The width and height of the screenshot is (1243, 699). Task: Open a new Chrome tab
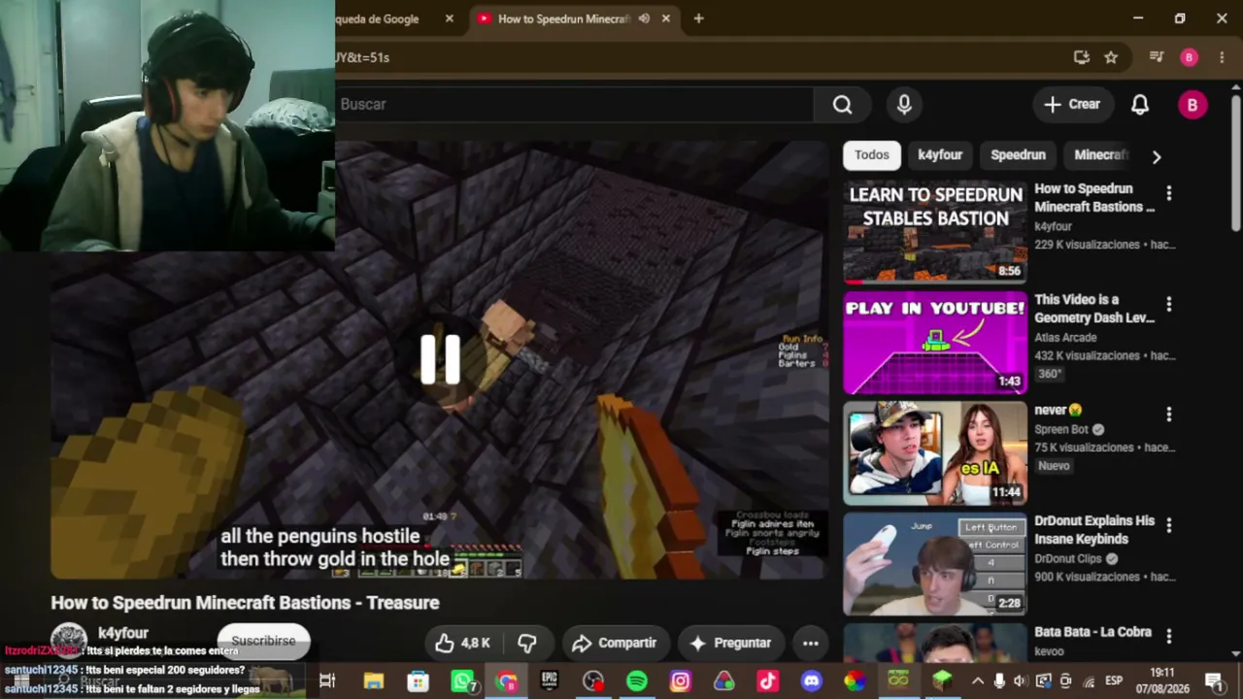coord(698,18)
